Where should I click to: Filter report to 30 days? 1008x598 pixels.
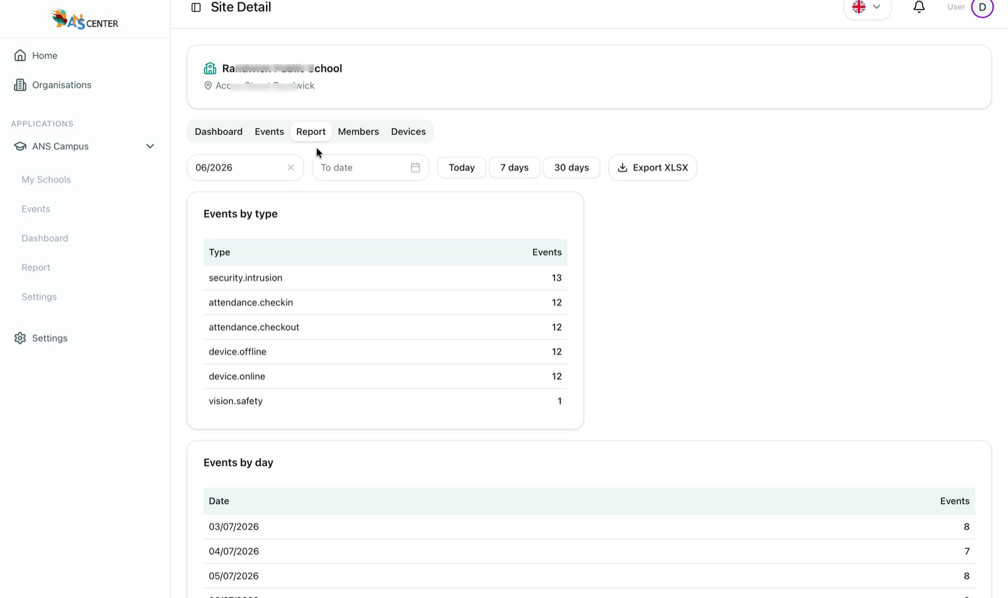(571, 168)
